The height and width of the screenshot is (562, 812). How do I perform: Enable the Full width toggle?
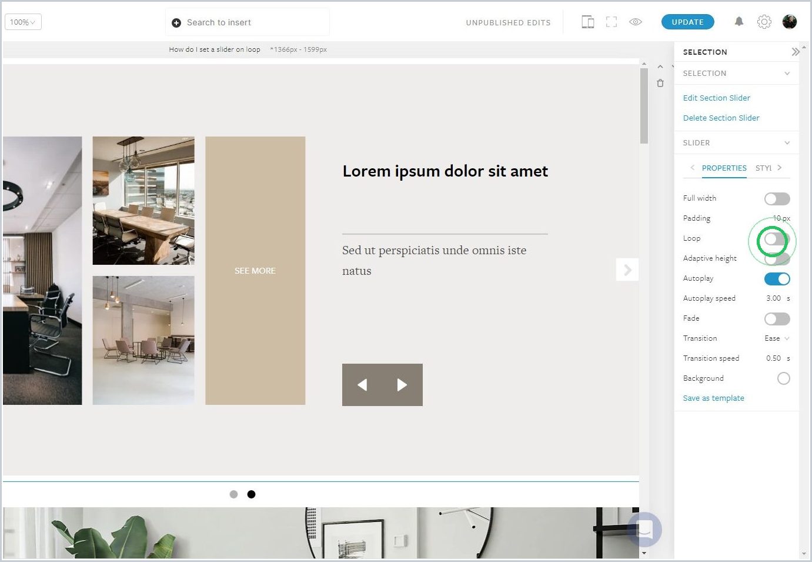(x=777, y=199)
